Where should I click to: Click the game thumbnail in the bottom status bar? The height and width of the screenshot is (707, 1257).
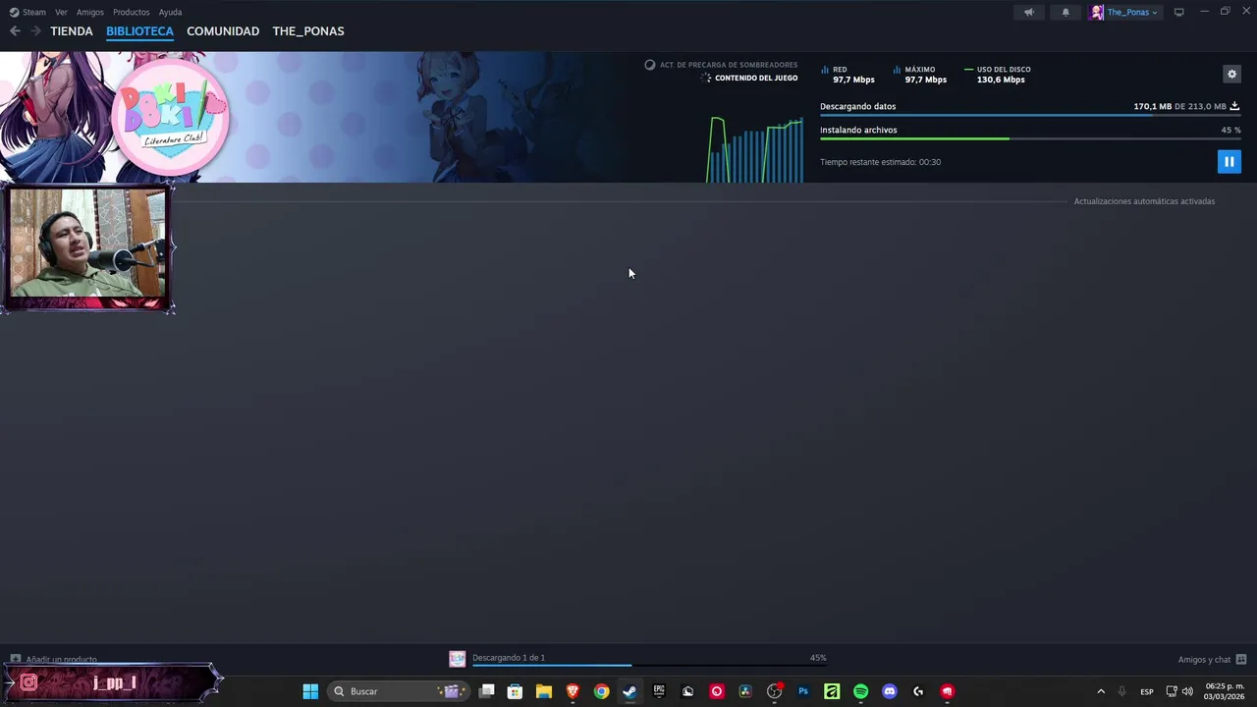coord(457,659)
